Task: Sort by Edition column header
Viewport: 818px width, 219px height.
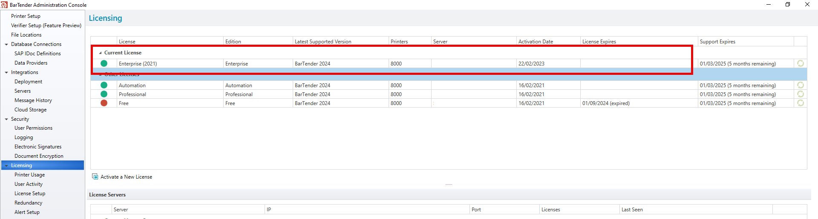Action: click(x=258, y=42)
